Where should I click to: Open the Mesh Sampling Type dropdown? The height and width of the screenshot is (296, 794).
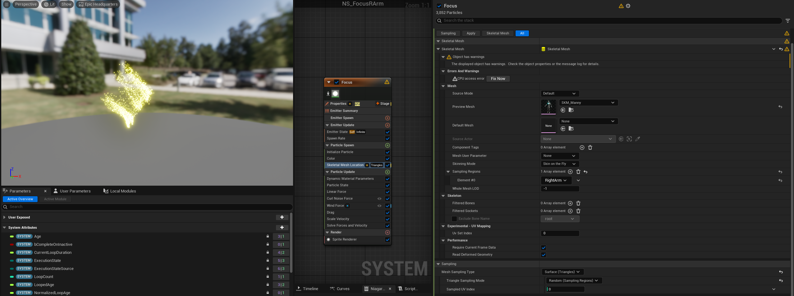click(x=562, y=272)
